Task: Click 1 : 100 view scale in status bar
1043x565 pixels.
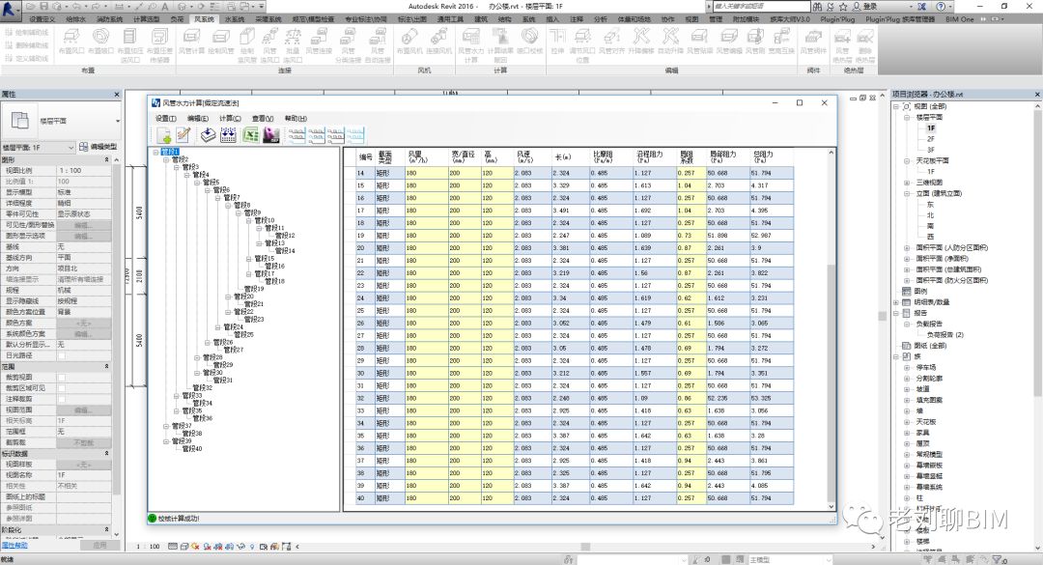Action: point(149,547)
